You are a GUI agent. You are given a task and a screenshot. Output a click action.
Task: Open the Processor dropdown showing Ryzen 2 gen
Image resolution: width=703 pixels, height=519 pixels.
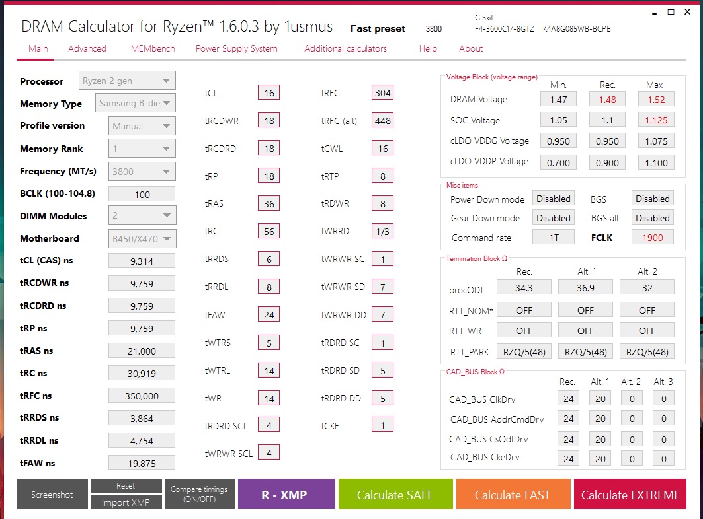click(x=127, y=81)
